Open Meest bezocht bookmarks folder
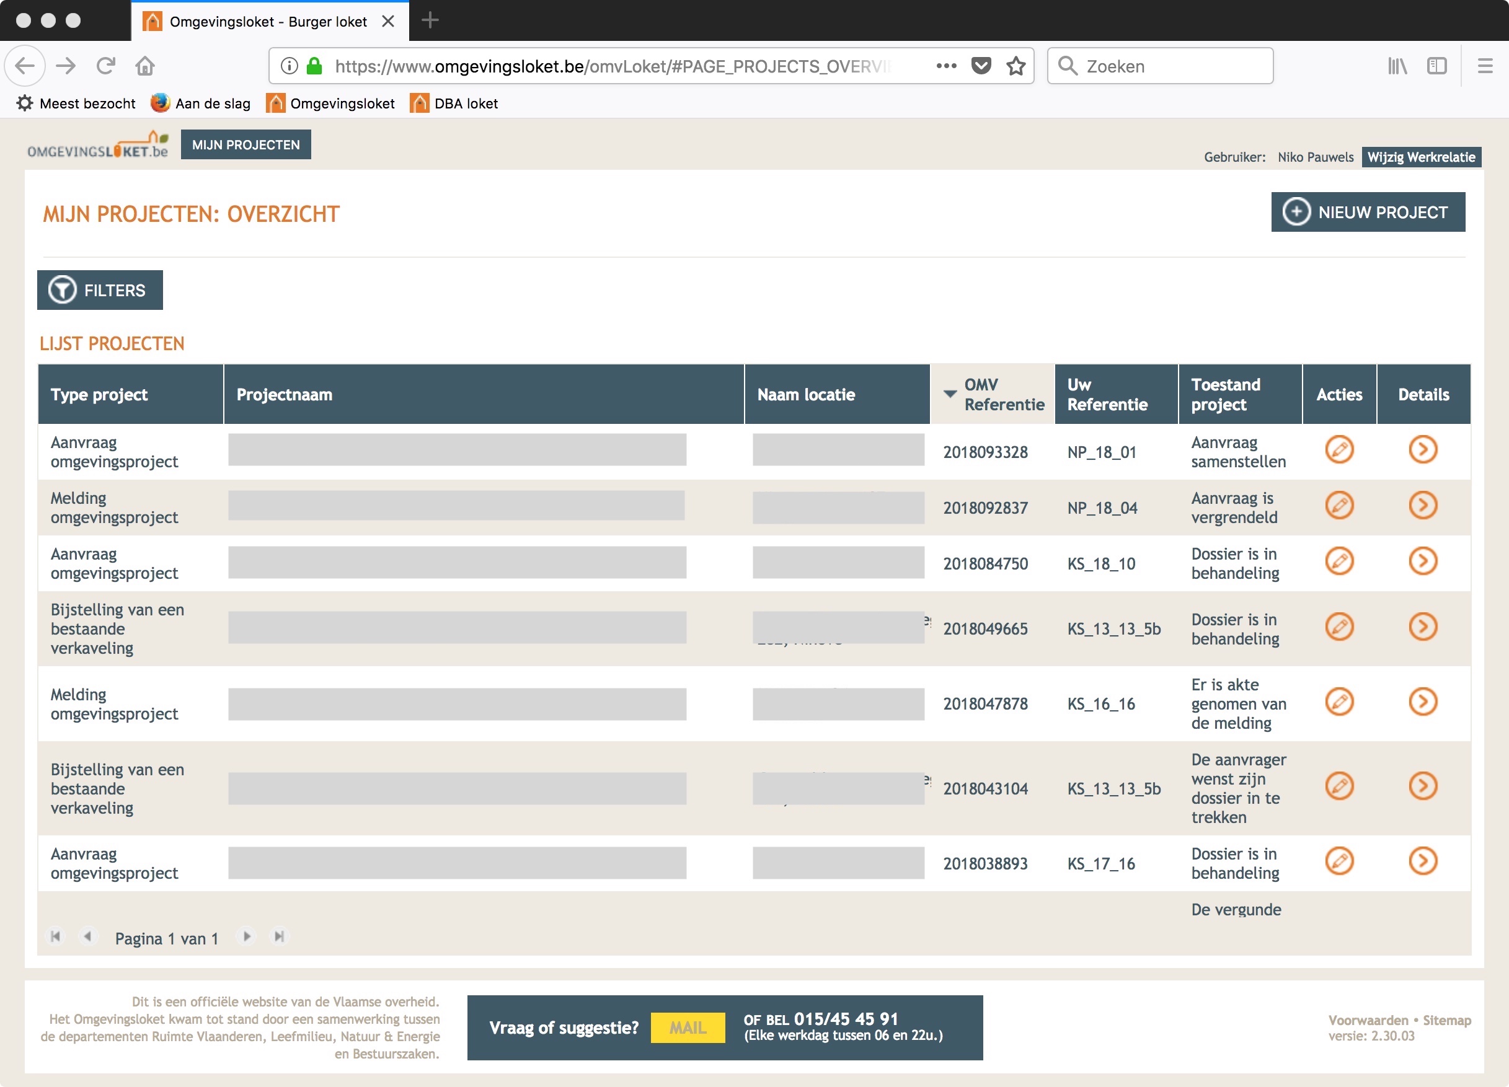This screenshot has height=1087, width=1509. pyautogui.click(x=76, y=103)
